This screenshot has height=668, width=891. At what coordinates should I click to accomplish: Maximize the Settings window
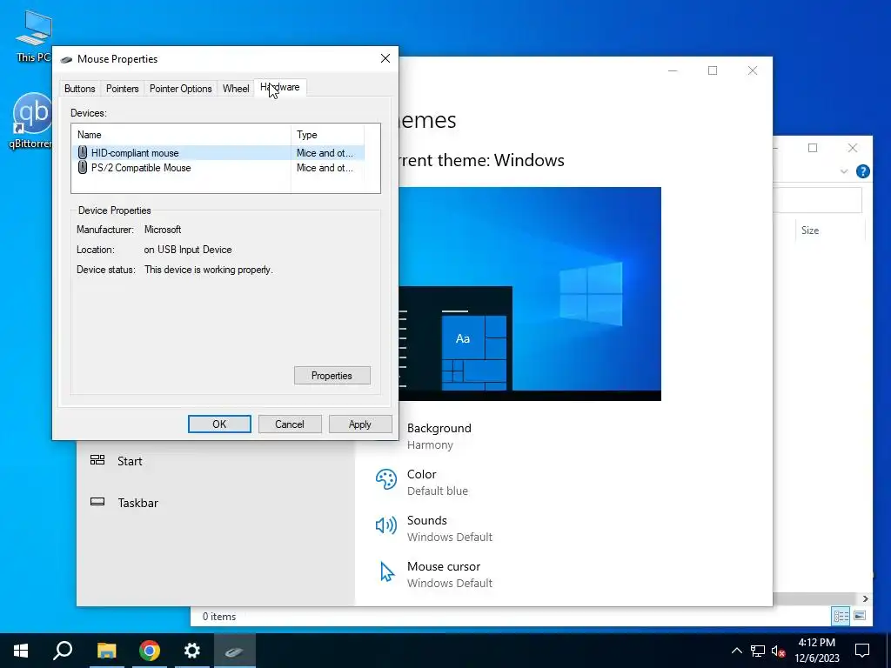713,70
